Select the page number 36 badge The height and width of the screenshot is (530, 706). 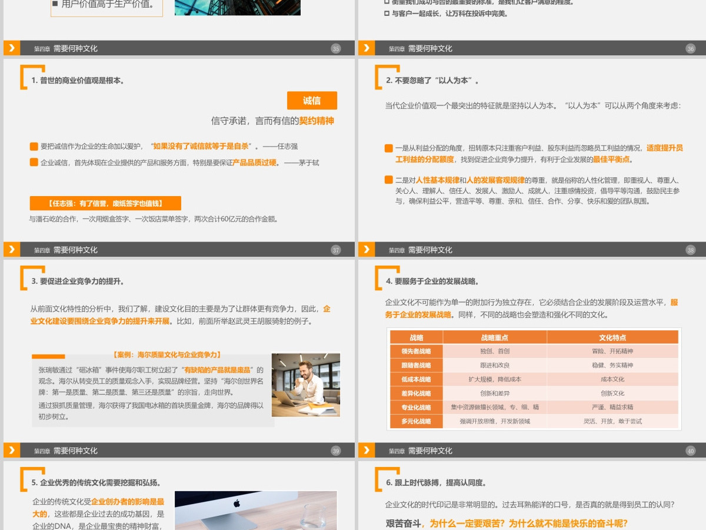[x=691, y=49]
